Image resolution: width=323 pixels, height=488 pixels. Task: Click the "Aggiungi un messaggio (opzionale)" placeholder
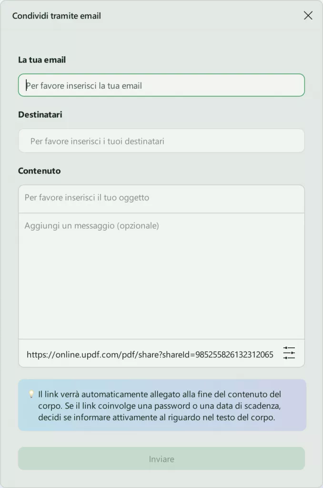point(92,225)
